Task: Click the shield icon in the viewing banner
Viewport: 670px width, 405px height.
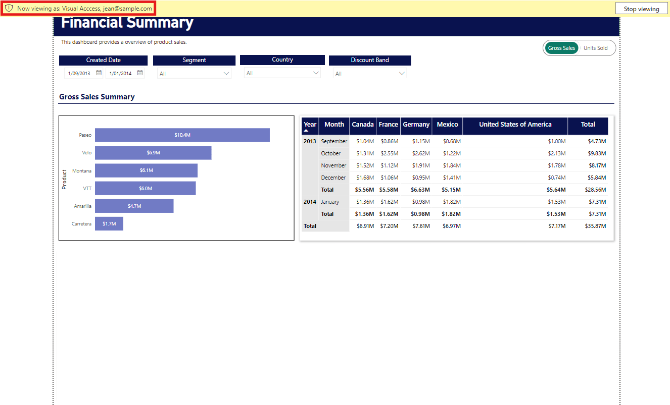Action: (x=9, y=9)
